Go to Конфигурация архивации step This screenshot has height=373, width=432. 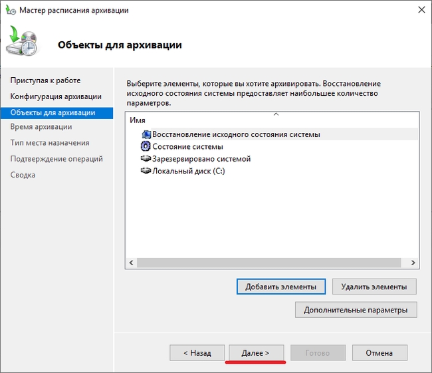click(x=56, y=96)
